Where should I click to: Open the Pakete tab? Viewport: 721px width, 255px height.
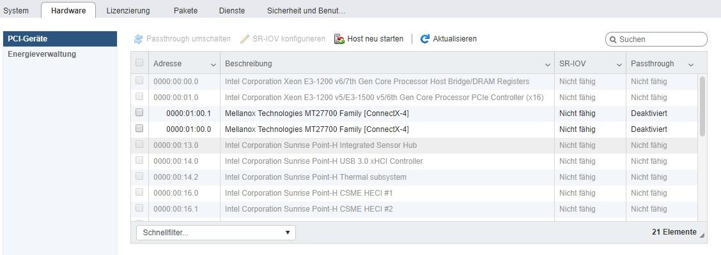tap(186, 11)
